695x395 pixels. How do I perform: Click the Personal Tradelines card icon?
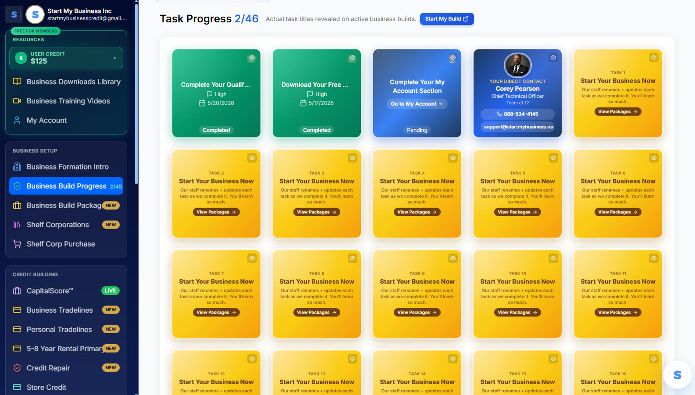pyautogui.click(x=17, y=329)
